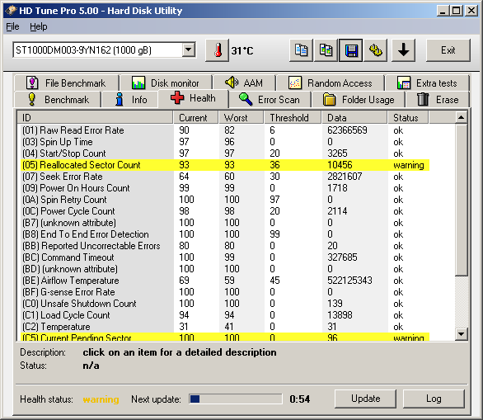Open the File Benchmark tab
This screenshot has height=420, width=483.
(66, 83)
